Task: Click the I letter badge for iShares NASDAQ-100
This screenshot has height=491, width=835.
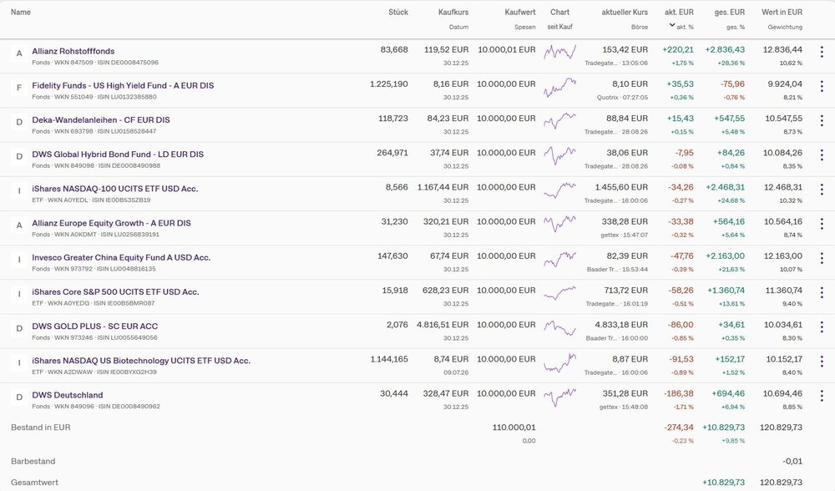Action: pos(19,190)
